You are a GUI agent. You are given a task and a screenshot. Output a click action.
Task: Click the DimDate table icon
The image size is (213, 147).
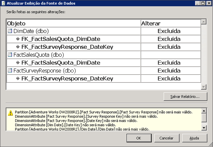coord(10,31)
